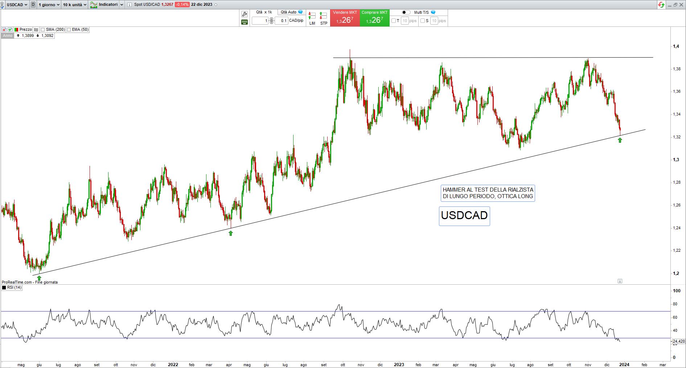Click the LIM limit order icon
The image size is (686, 368).
point(312,18)
